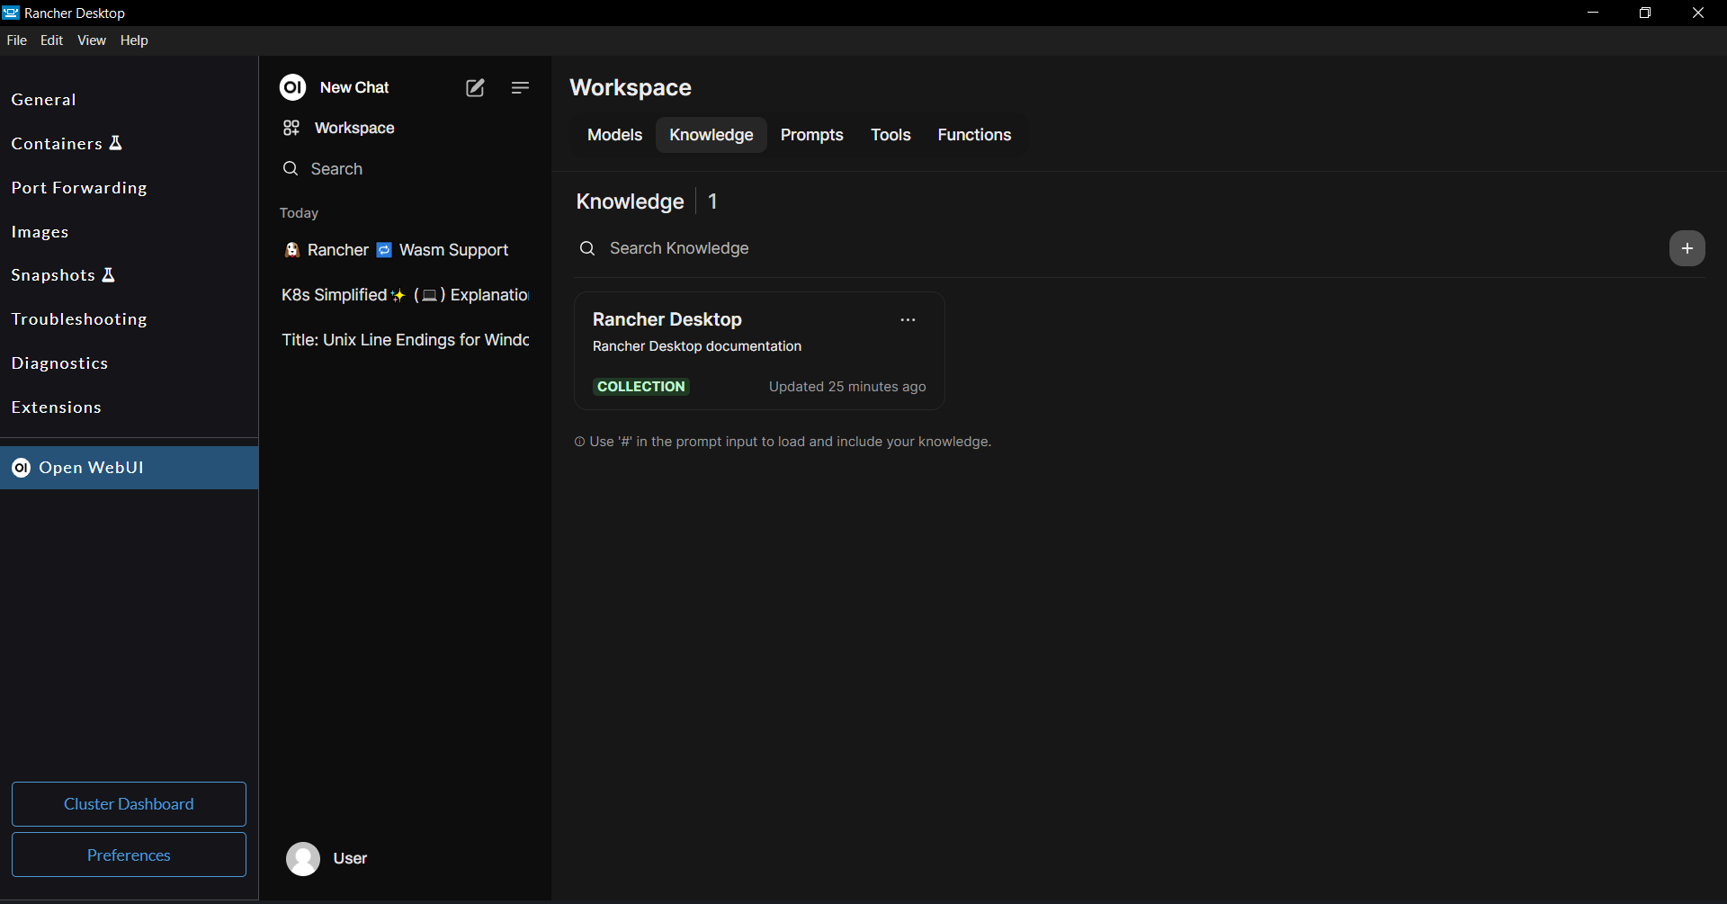Click the Updated 25 minutes ago text

coord(847,387)
